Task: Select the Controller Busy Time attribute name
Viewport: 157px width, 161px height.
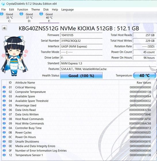Action: coord(28,128)
